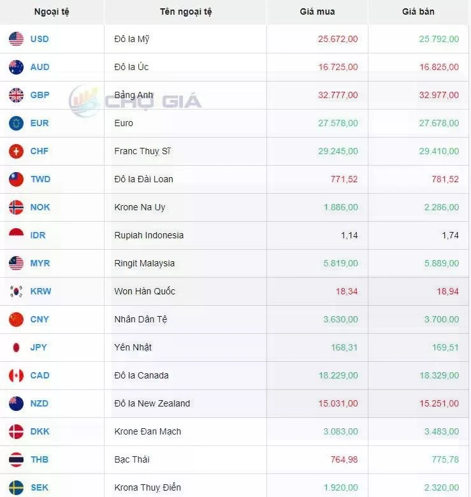
Task: Click the Giá bán column header
Action: (418, 12)
